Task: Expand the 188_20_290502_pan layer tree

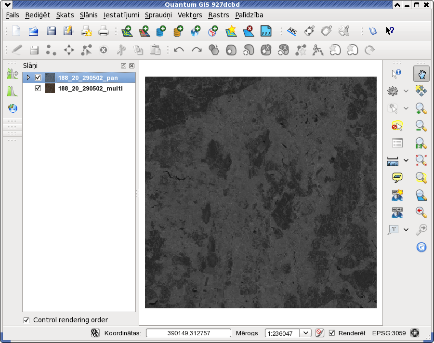Action: (28, 78)
